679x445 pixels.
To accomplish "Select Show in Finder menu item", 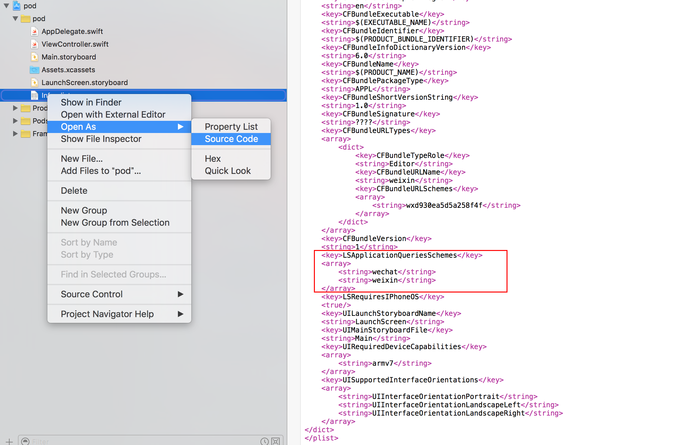I will 91,102.
